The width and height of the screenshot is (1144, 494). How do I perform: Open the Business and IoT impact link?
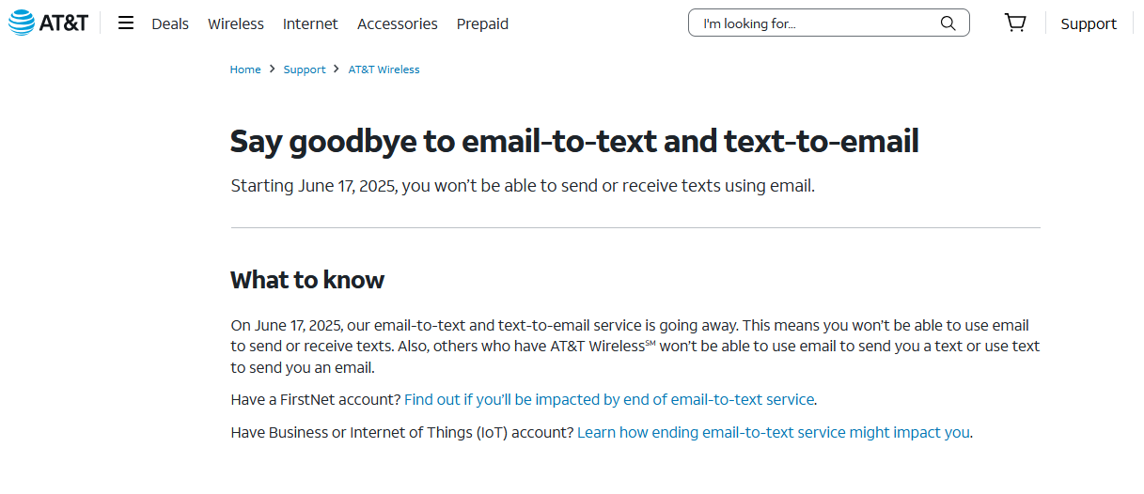(773, 432)
